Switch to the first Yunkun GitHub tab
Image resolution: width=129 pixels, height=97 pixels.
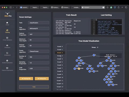55,8
